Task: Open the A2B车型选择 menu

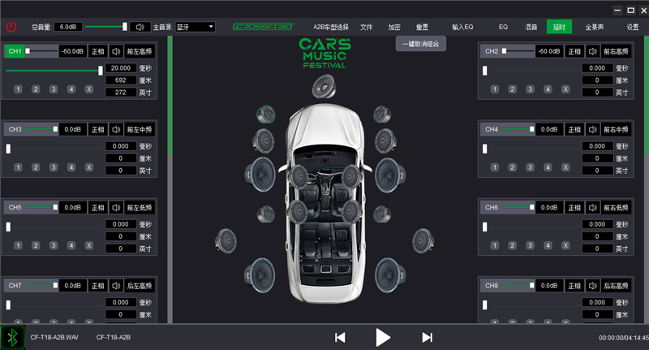Action: click(x=331, y=27)
